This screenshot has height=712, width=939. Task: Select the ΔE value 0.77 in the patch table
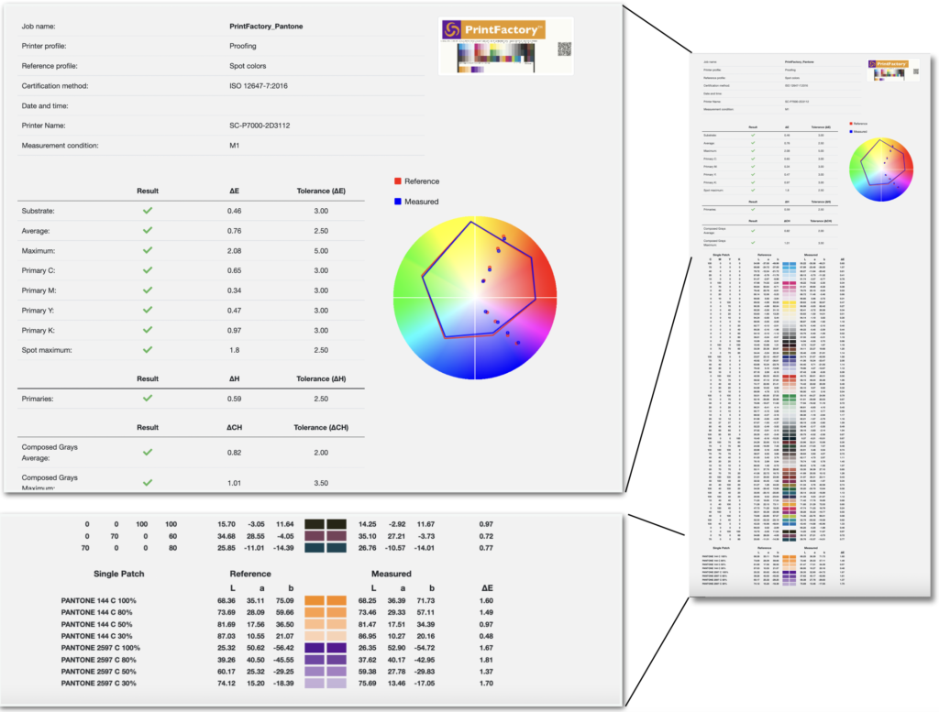[x=486, y=548]
